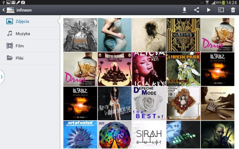The height and width of the screenshot is (149, 239).
Task: Open the black ink splatter sketch cover
Action: pos(149,35)
